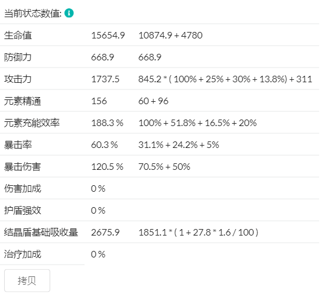Click the attack formula with 845.2 base
Screen dimensions: 328x303
point(225,79)
